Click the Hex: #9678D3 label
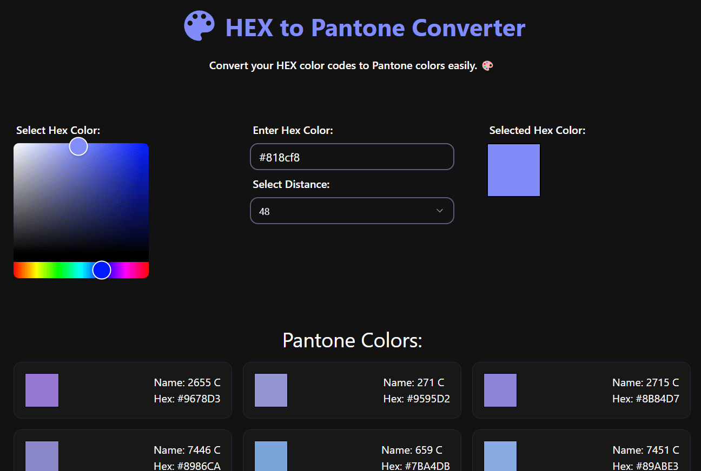Image resolution: width=701 pixels, height=471 pixels. 187,398
